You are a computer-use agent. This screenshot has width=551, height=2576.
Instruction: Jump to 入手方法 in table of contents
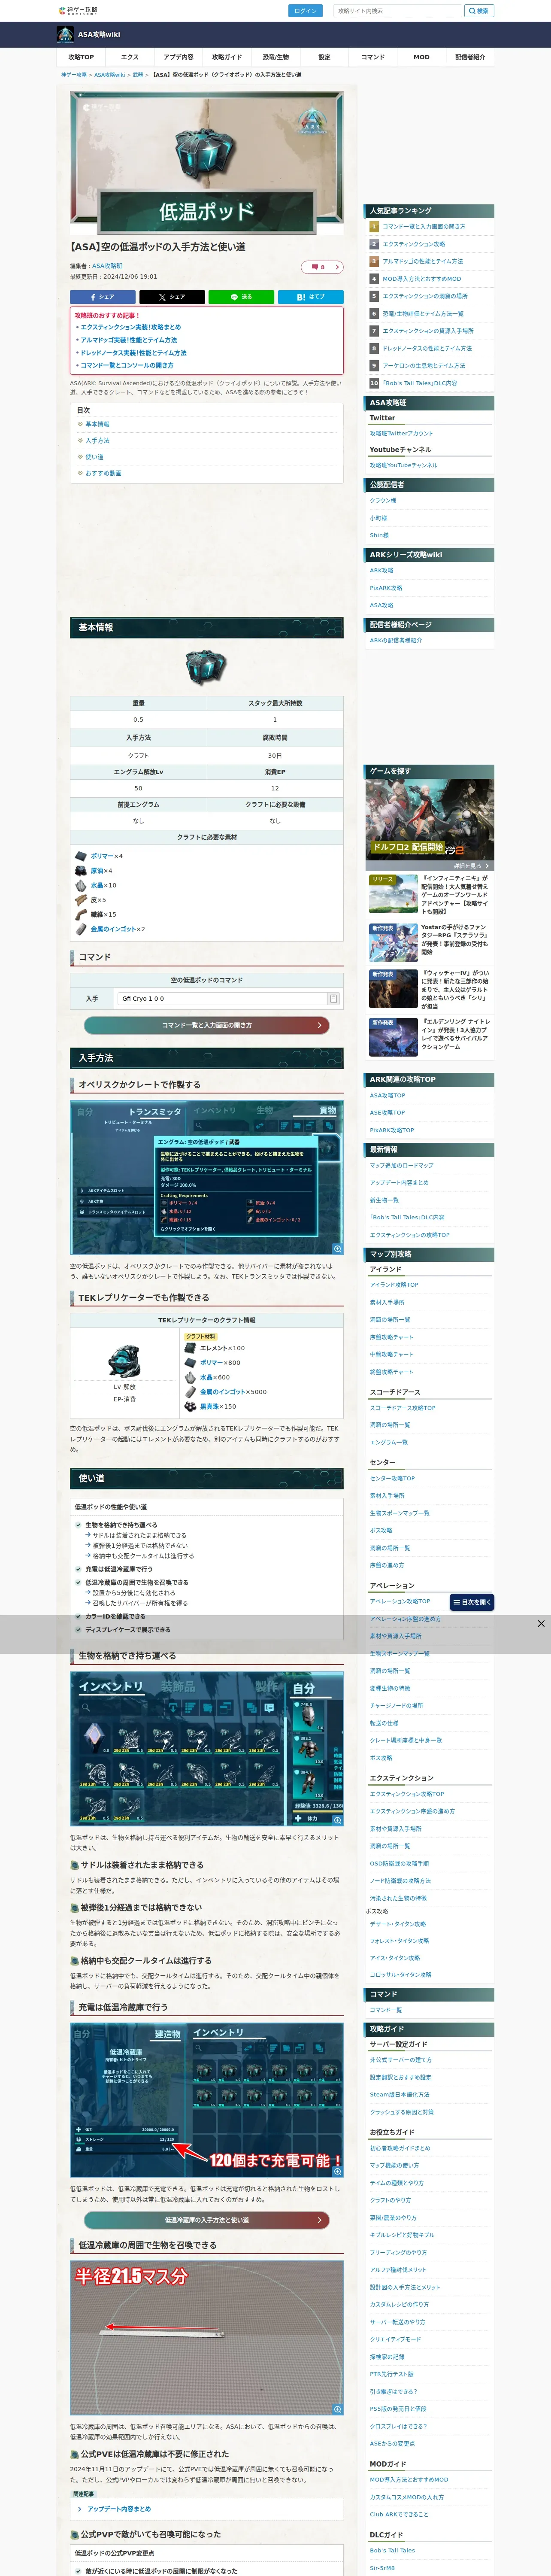(97, 441)
